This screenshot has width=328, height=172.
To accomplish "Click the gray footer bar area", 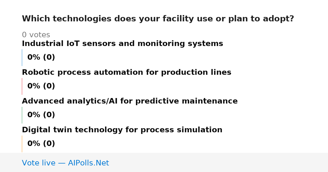I will tap(164, 162).
